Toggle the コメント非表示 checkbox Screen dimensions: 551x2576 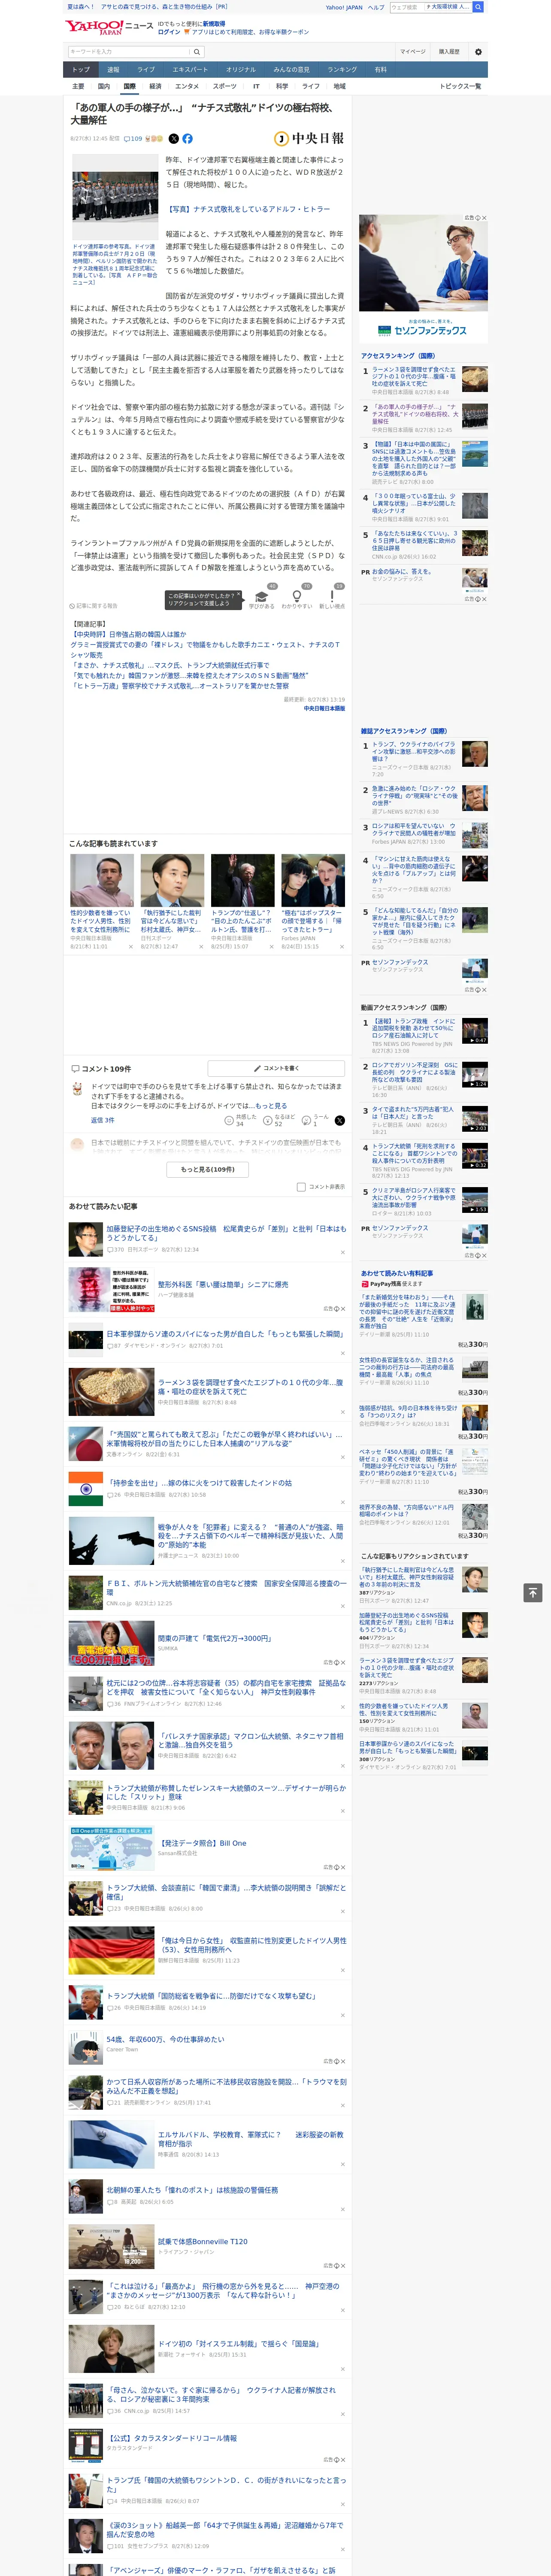(301, 1187)
